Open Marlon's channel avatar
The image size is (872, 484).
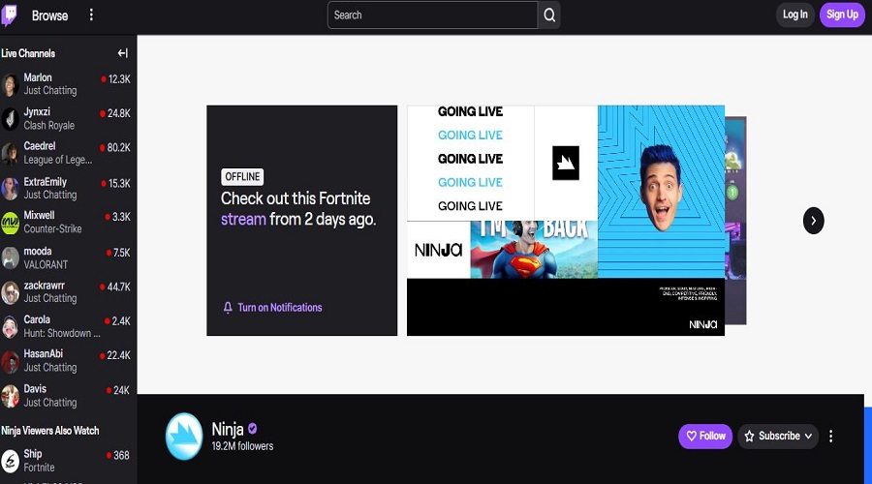point(10,84)
